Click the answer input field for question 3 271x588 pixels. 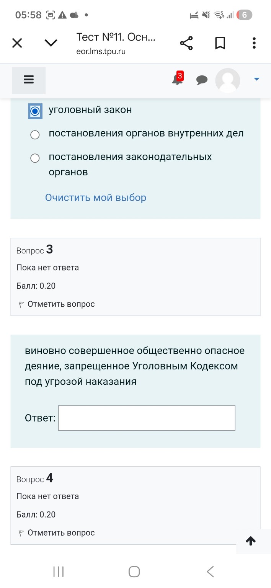tap(146, 418)
